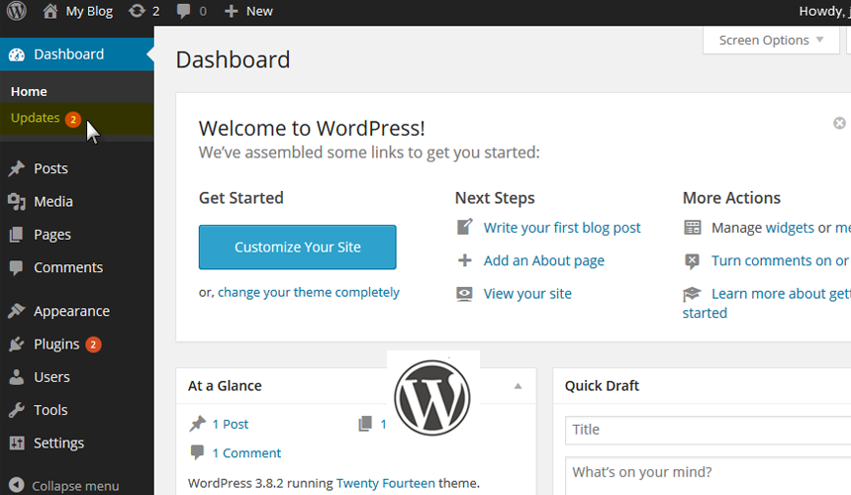Click the Dashboard gauge icon in sidebar
Screen dimensions: 851x495
pos(17,54)
